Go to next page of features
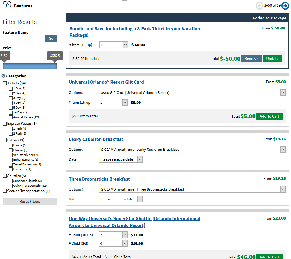 (285, 6)
